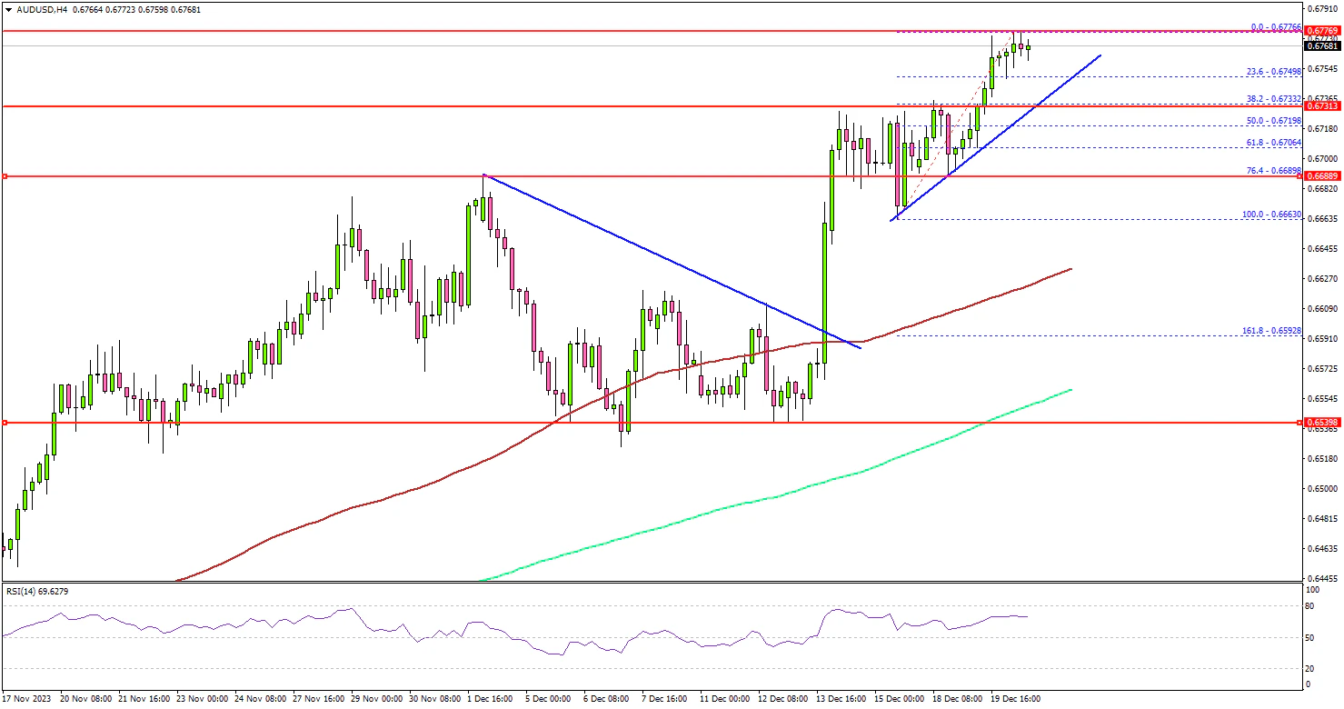The height and width of the screenshot is (709, 1344).
Task: Click the red 0.66889 price level tag
Action: click(x=1322, y=176)
